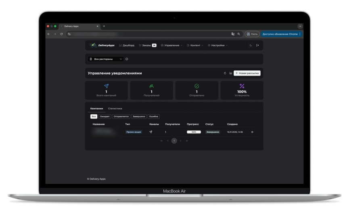Viewport: 349px width, 207px height.
Task: Expand the "Управление" menu
Action: tap(171, 45)
